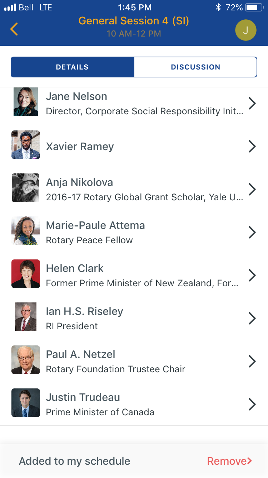
Task: Tap chevron for Paul A. Netzel
Action: 252,361
